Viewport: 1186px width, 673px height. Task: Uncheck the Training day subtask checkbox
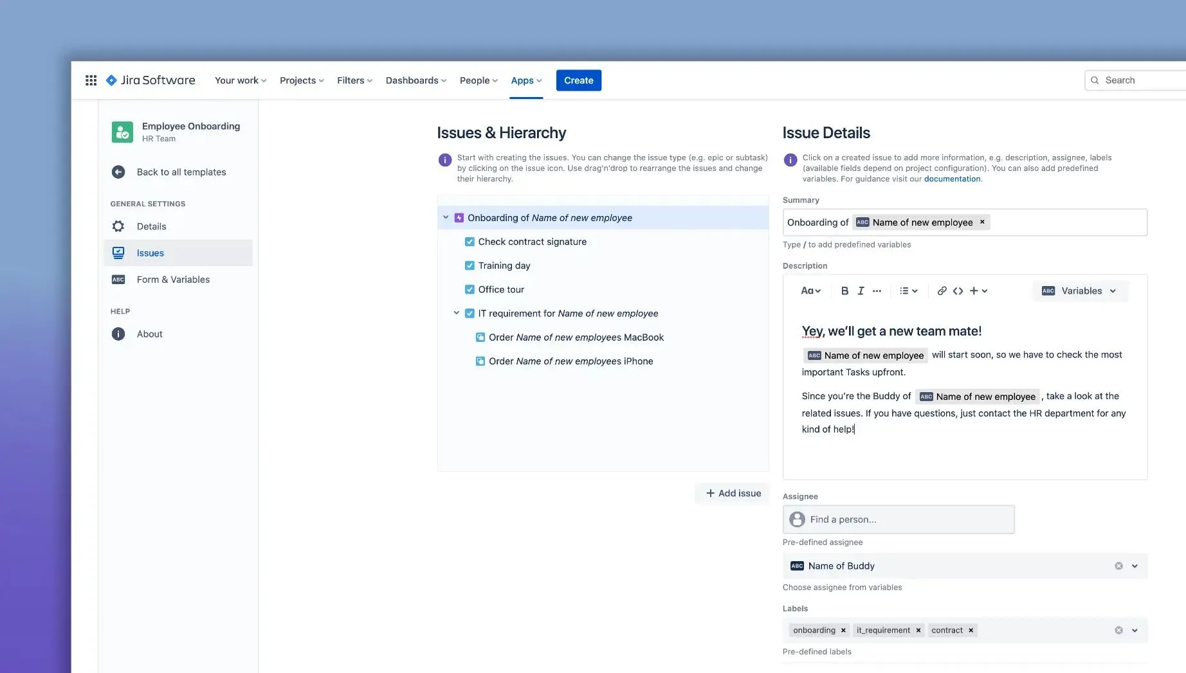click(x=470, y=265)
